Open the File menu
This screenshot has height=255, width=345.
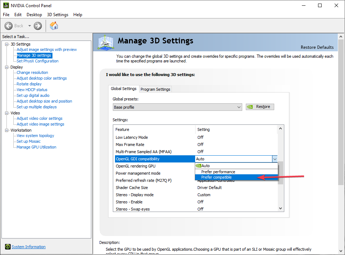tap(6, 15)
